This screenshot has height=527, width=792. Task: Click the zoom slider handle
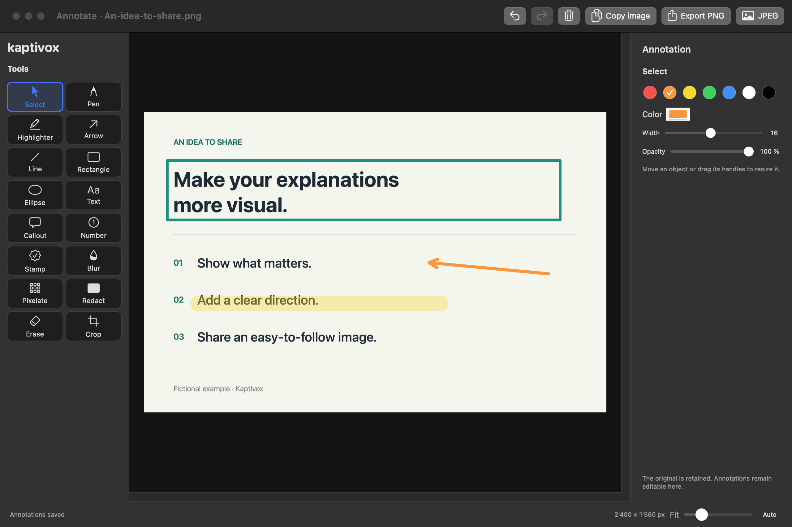701,515
